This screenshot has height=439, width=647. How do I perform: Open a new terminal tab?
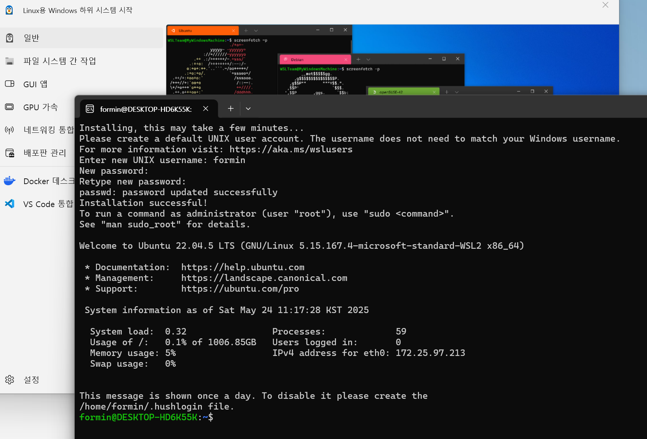[231, 109]
